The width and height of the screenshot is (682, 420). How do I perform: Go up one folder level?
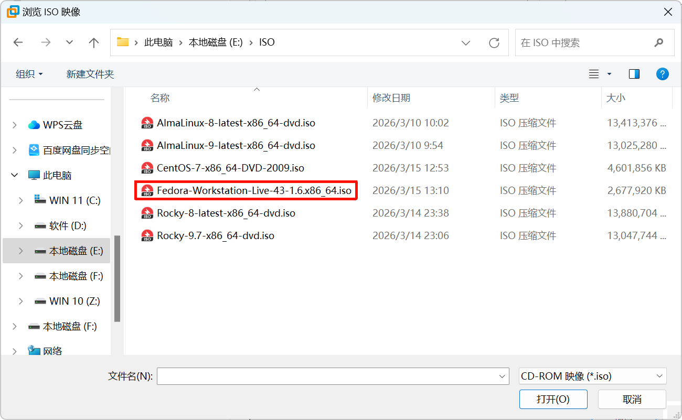(94, 42)
